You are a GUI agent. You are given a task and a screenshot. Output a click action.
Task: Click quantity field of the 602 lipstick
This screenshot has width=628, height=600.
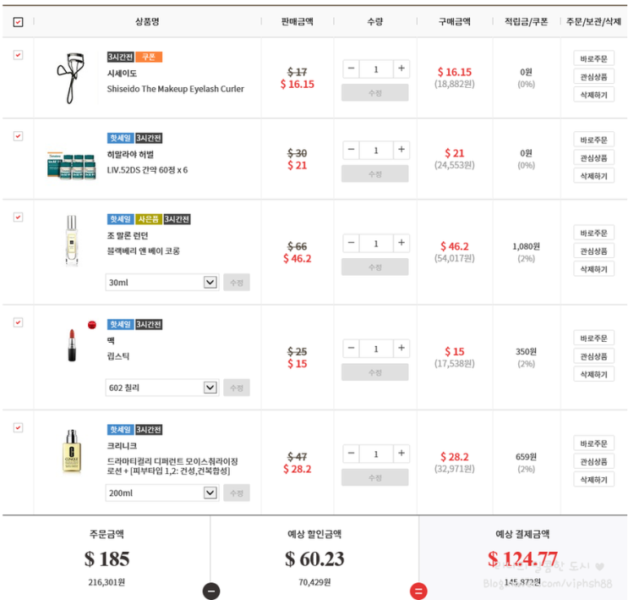[376, 349]
